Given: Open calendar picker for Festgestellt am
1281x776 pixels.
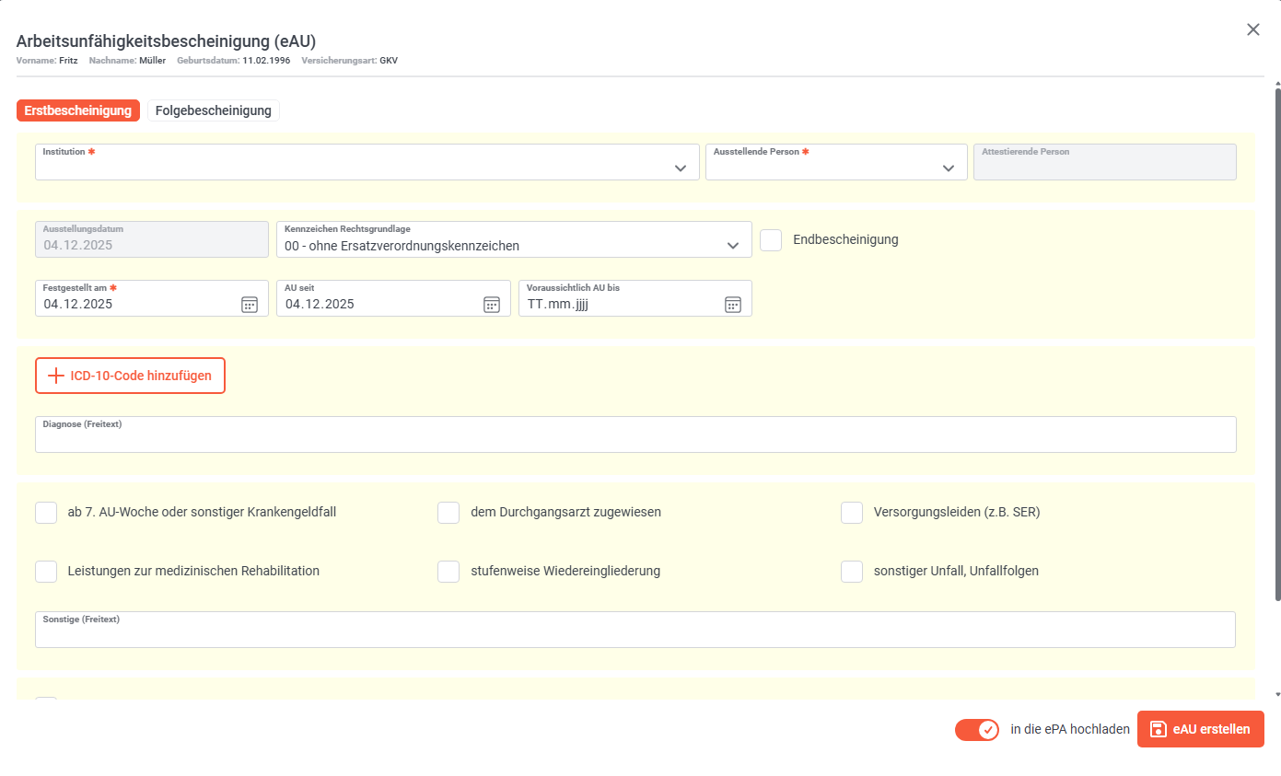Looking at the screenshot, I should pos(249,305).
